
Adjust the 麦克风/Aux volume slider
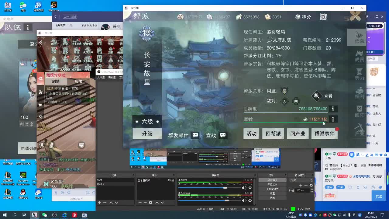[x=209, y=200]
